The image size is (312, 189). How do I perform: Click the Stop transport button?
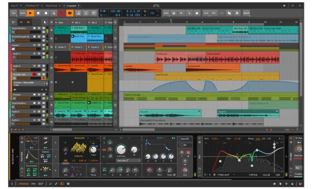click(x=38, y=13)
